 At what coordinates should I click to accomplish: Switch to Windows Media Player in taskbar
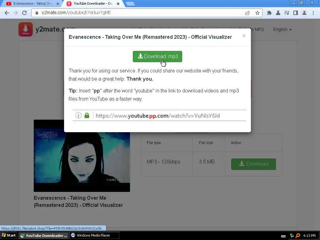tap(94, 235)
